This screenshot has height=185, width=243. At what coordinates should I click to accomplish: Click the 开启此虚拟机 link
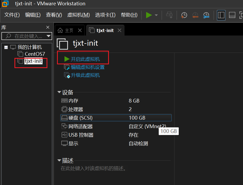coord(85,59)
